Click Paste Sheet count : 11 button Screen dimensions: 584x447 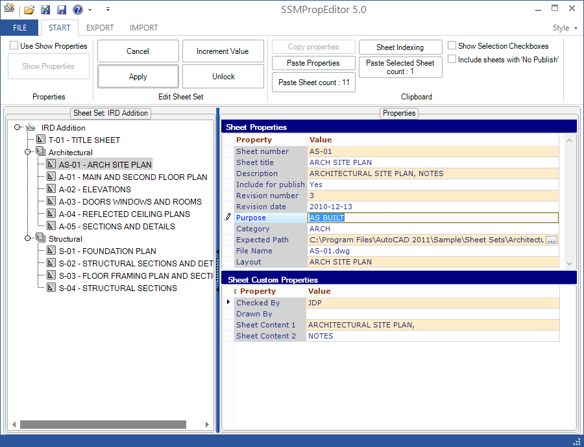tap(313, 83)
